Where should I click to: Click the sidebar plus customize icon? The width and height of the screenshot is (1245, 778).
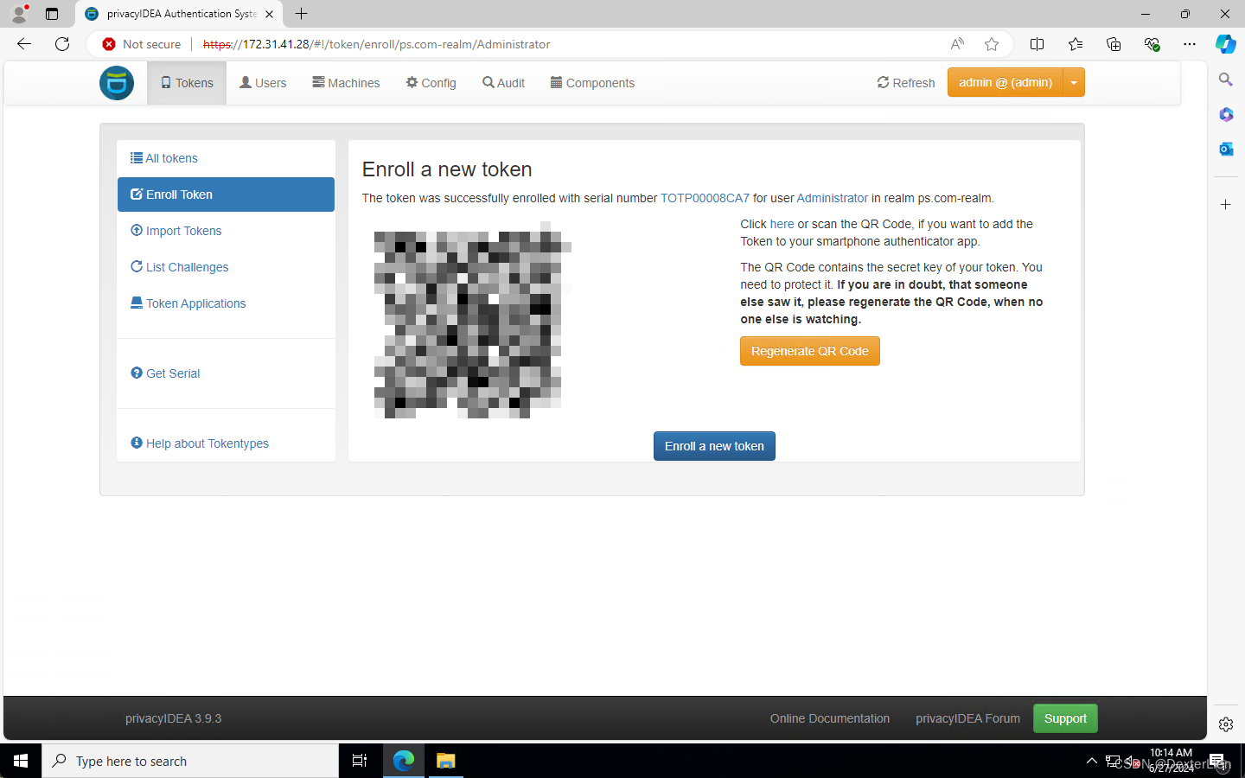(x=1226, y=205)
